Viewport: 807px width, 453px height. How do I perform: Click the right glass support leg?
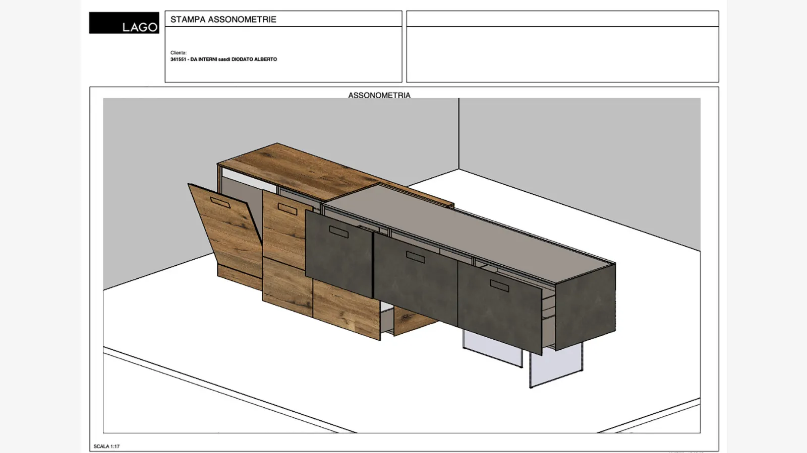tap(555, 366)
